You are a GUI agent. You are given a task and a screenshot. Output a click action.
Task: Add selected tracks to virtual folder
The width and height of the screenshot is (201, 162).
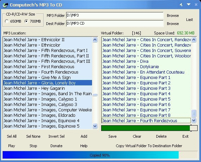(x=84, y=136)
